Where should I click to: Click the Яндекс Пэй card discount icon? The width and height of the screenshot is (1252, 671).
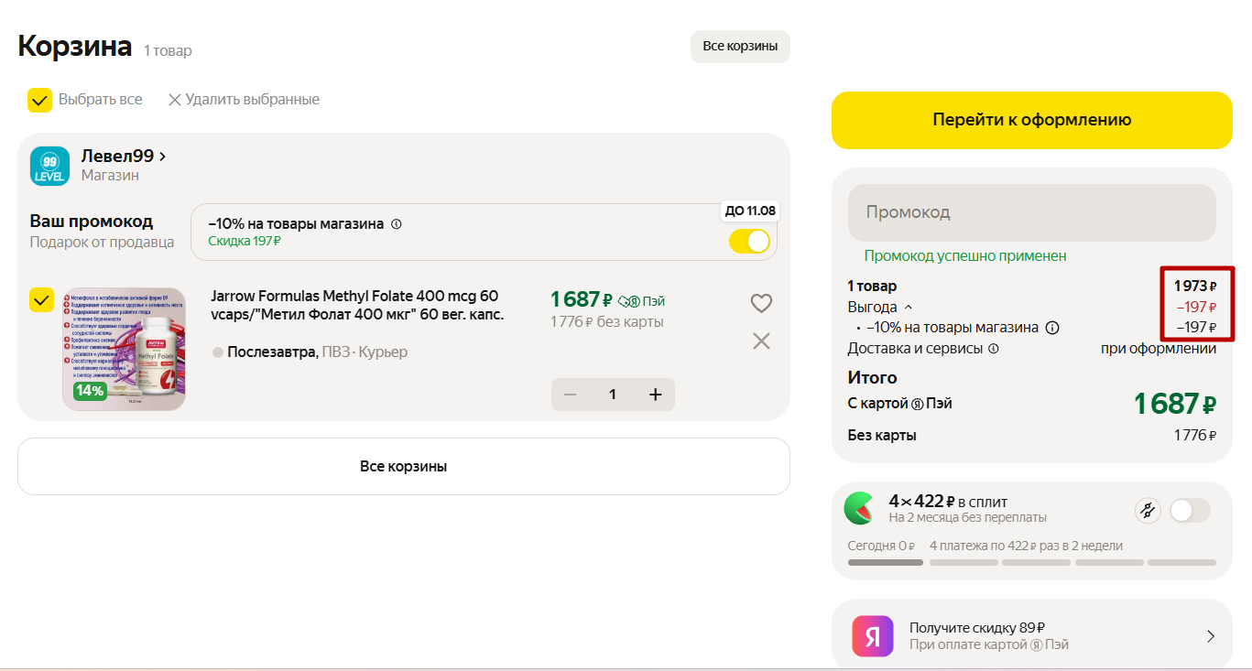(872, 635)
